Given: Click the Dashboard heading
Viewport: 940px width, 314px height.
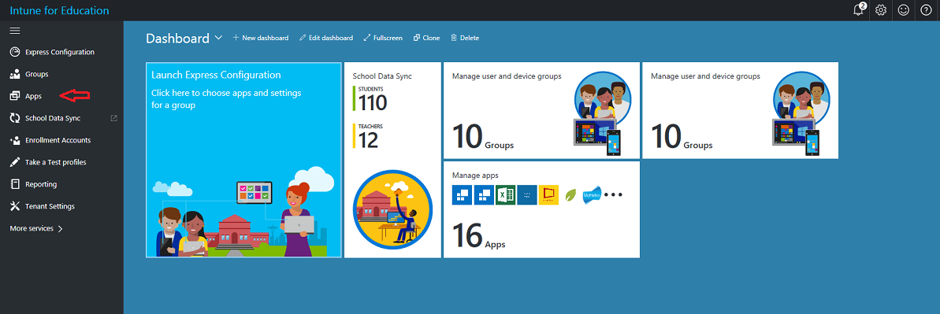Looking at the screenshot, I should 177,39.
